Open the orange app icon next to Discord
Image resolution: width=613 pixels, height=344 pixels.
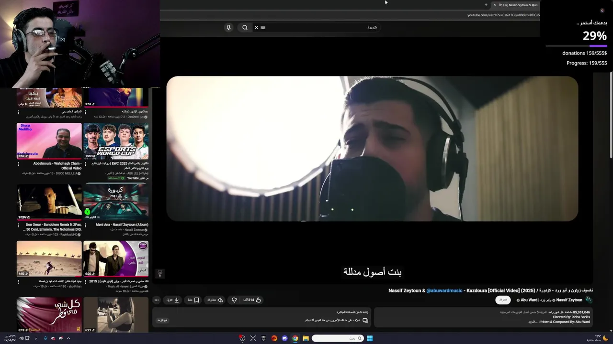point(274,338)
